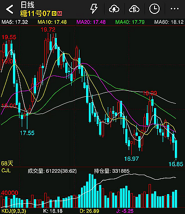Switch the CJL volume indicator

coord(6,170)
